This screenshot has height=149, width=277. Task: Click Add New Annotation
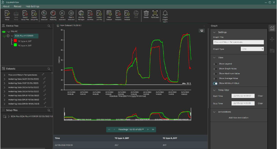pyautogui.click(x=238, y=117)
